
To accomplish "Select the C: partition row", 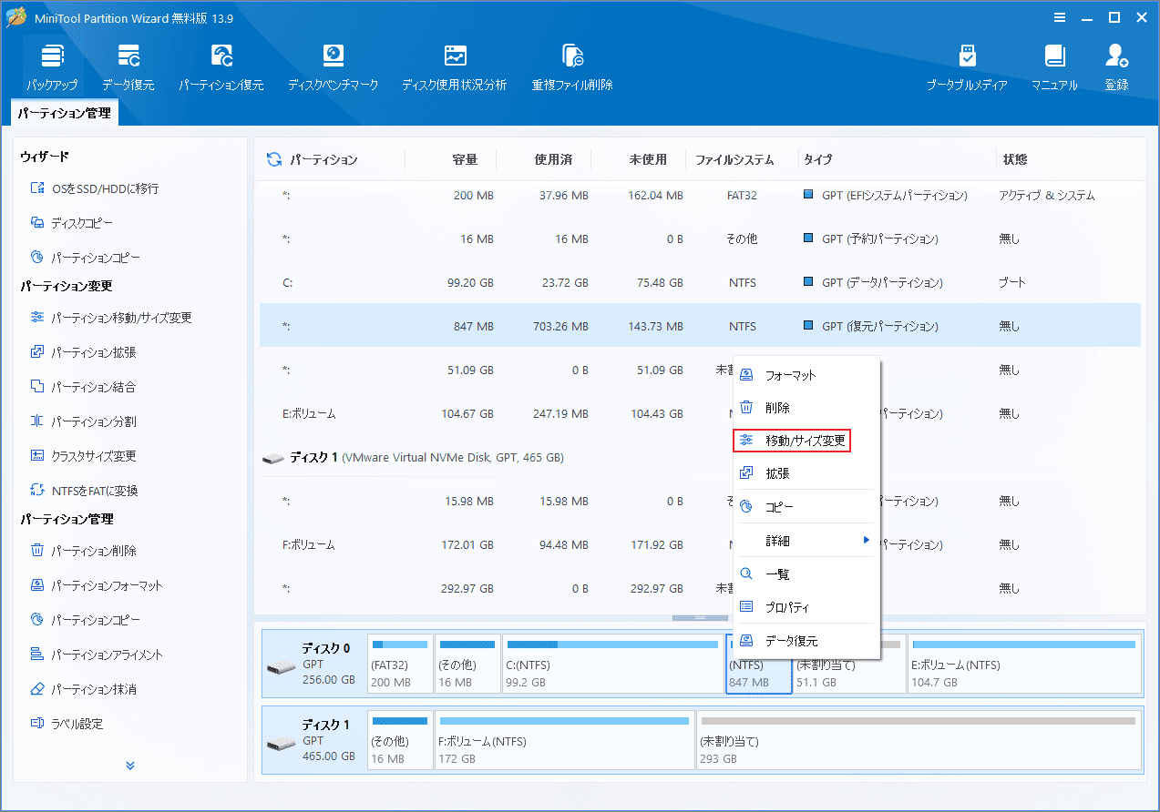I will click(700, 282).
